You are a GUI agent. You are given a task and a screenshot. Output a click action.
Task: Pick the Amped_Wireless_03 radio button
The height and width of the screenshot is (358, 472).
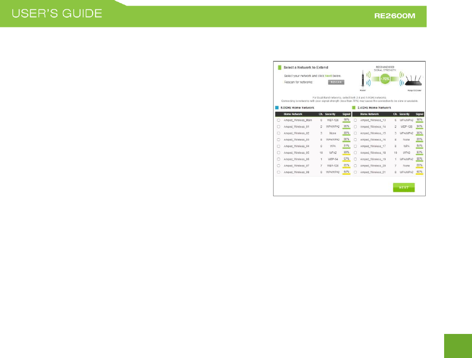(279, 140)
